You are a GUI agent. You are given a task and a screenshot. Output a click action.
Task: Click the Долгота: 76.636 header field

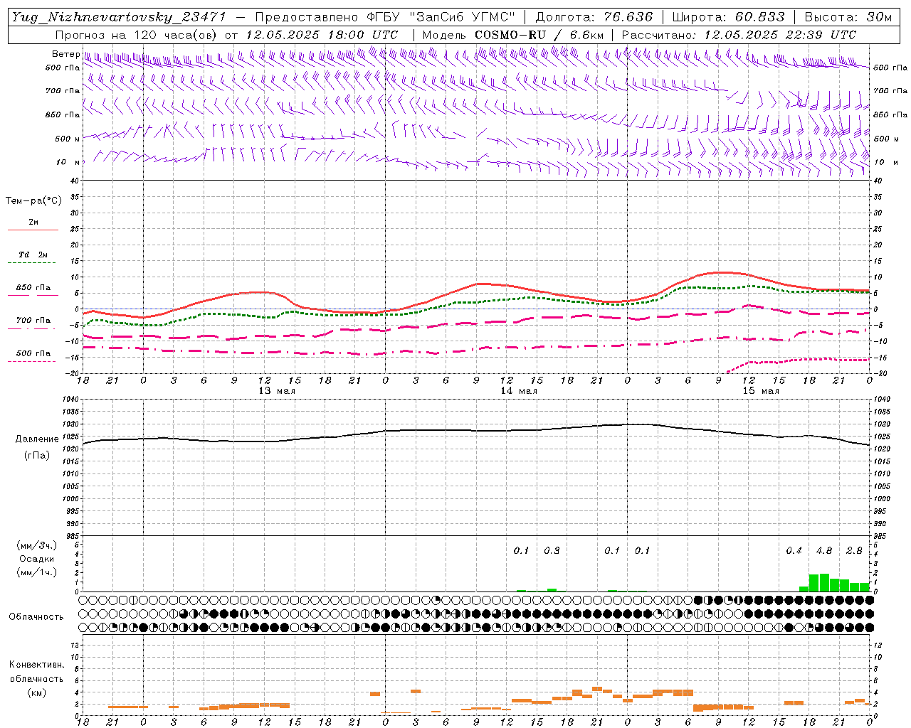click(594, 17)
